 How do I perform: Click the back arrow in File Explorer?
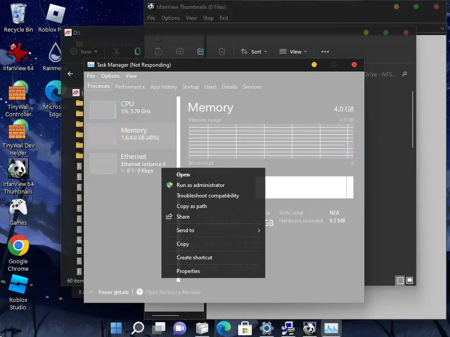coord(70,74)
